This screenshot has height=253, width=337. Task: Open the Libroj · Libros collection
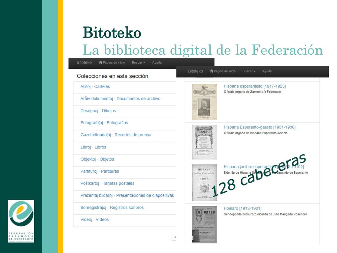point(93,147)
